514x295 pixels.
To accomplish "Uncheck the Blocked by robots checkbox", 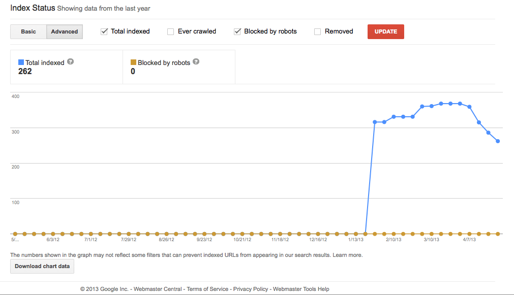I will point(237,31).
